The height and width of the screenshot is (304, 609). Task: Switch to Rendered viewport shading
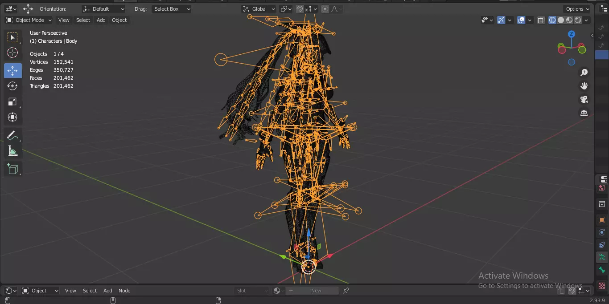(x=578, y=20)
